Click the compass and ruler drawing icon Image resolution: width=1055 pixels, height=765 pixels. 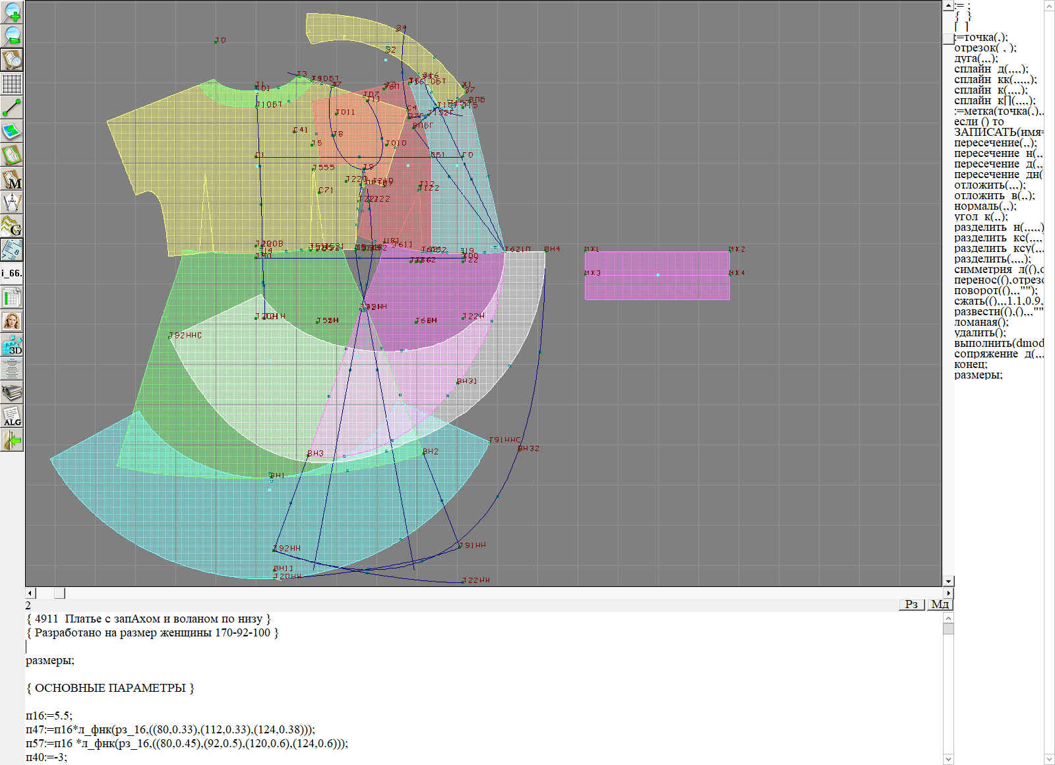pos(12,202)
